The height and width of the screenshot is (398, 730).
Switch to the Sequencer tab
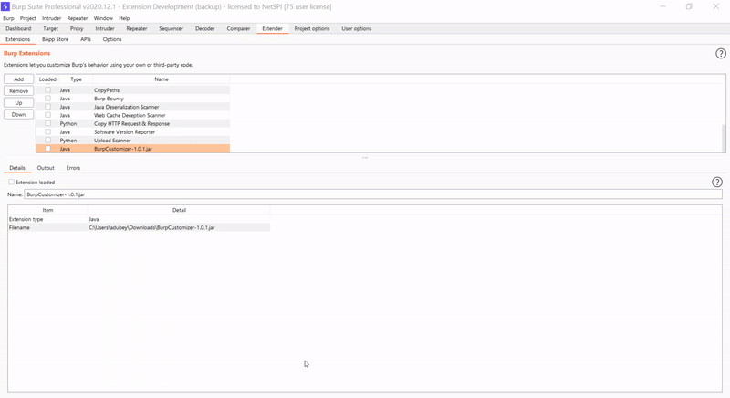(x=172, y=28)
